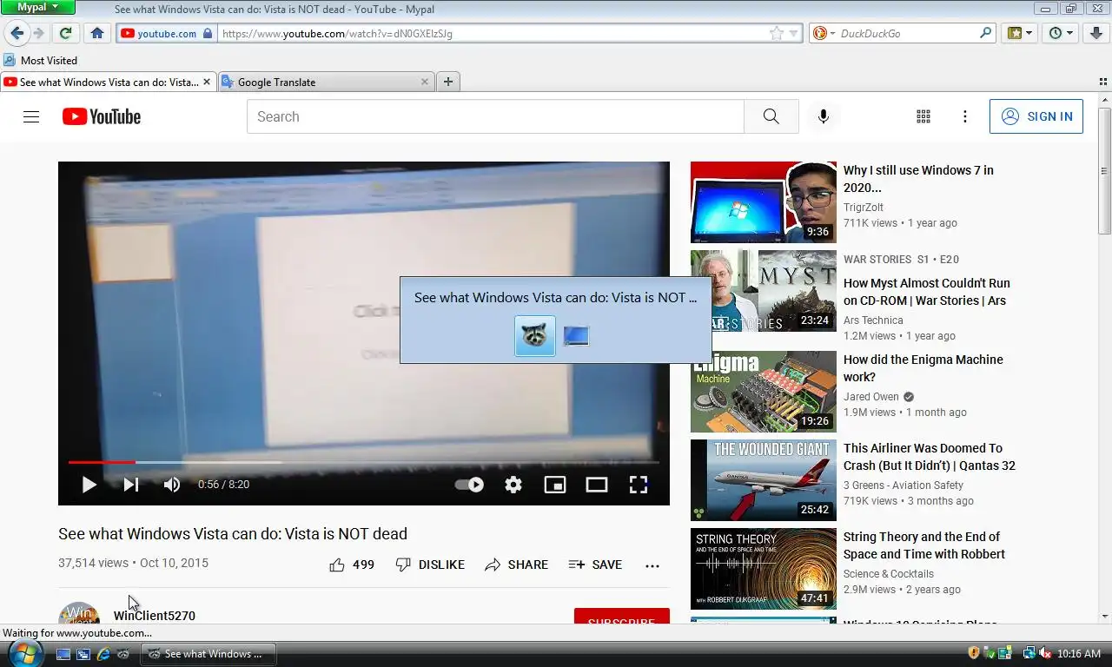Open the browser home page
This screenshot has height=667, width=1112.
[x=97, y=33]
